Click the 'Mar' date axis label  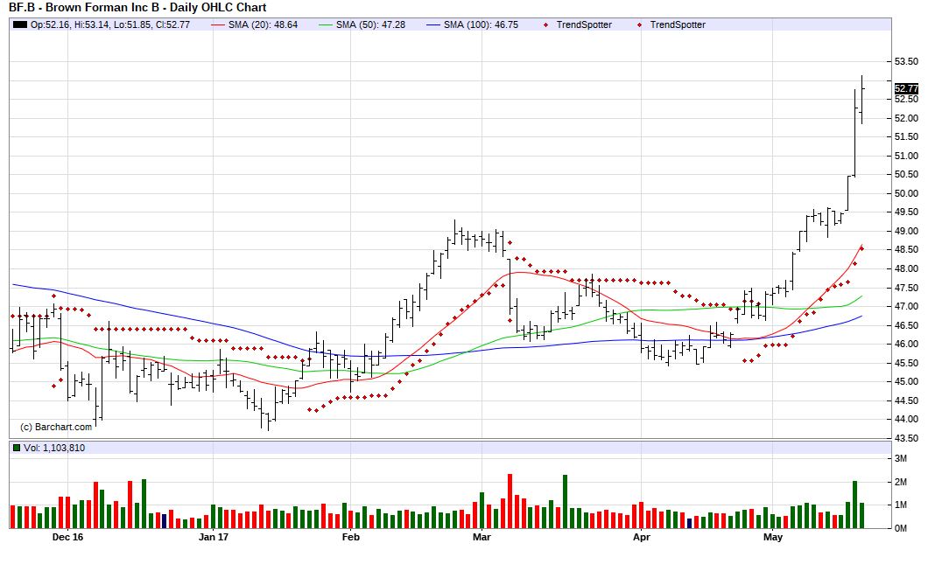click(482, 538)
